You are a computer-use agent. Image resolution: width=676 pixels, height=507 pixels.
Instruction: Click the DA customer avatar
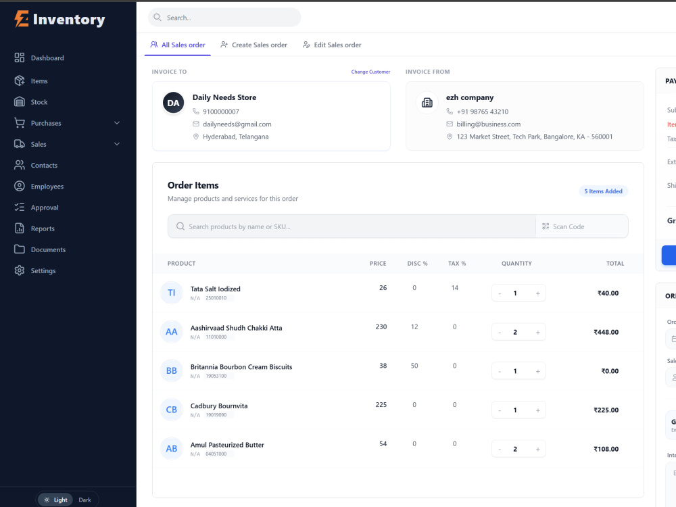pyautogui.click(x=173, y=103)
